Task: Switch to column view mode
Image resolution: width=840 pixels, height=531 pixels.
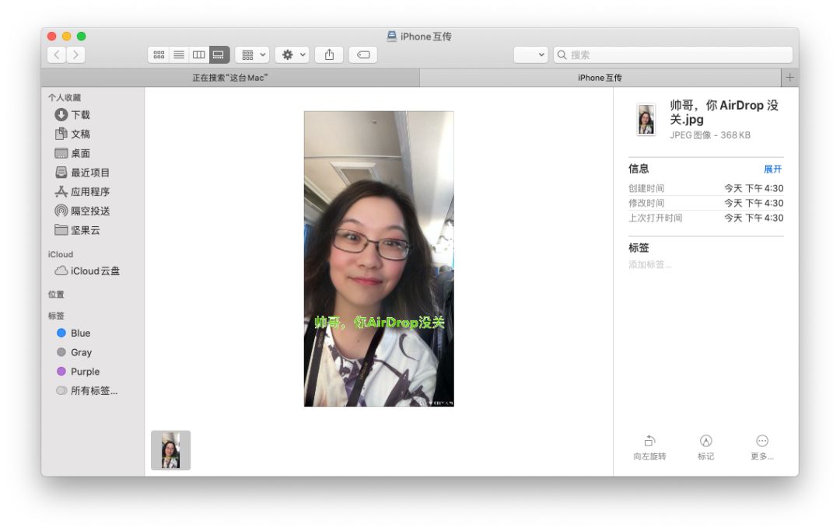Action: pyautogui.click(x=198, y=54)
